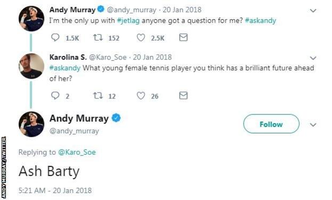332x200 pixels.
Task: Open #askandy hashtag in Andy's first tweet
Action: pyautogui.click(x=260, y=21)
